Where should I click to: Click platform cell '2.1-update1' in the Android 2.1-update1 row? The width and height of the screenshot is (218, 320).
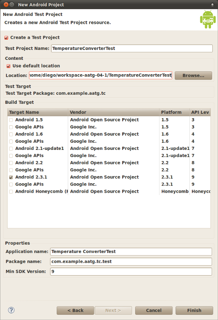[175, 148]
